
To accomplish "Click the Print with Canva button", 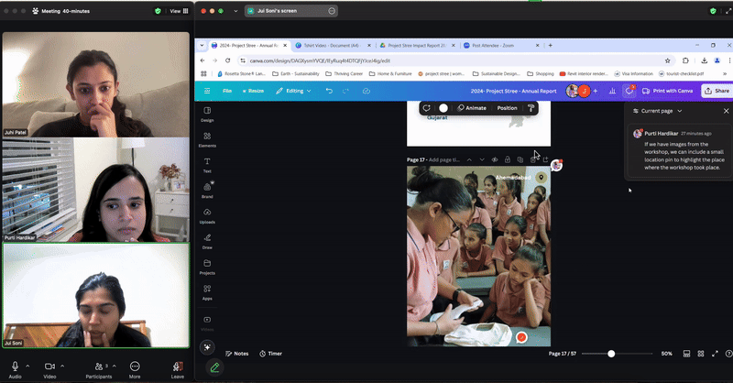I will [668, 91].
